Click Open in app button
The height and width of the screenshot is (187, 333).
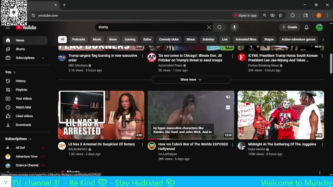(245, 15)
